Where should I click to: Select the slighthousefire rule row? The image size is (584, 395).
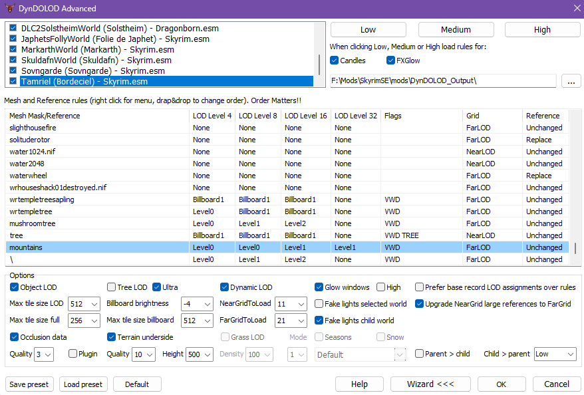tap(287, 128)
